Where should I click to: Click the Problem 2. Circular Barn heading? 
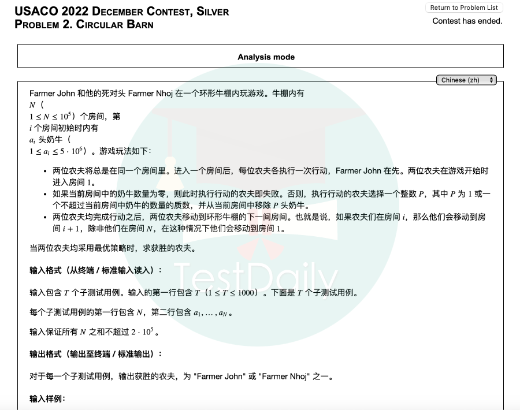pyautogui.click(x=84, y=24)
